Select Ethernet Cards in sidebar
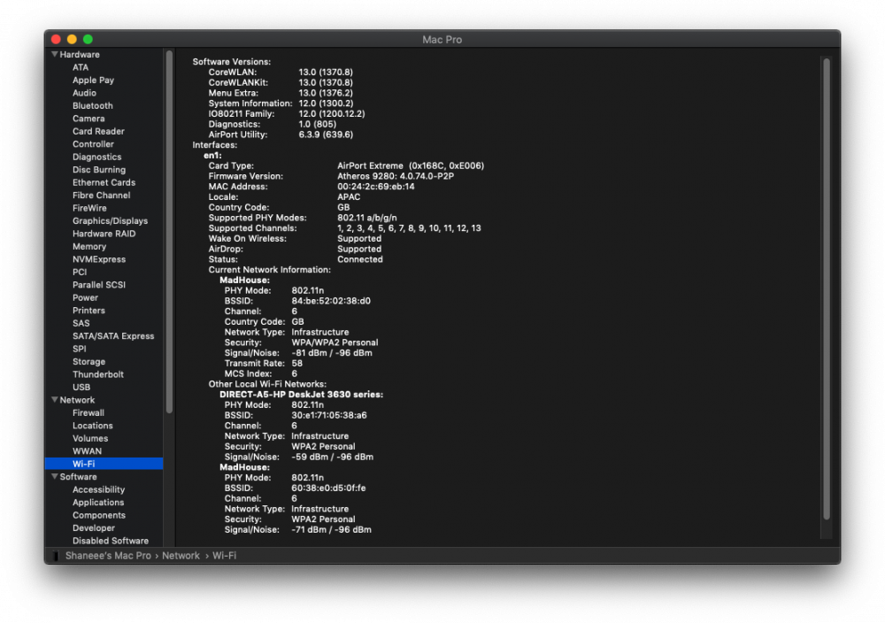The width and height of the screenshot is (885, 623). pyautogui.click(x=104, y=182)
